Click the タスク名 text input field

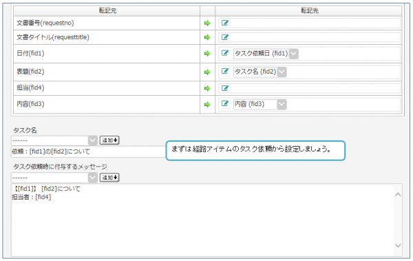[89, 152]
